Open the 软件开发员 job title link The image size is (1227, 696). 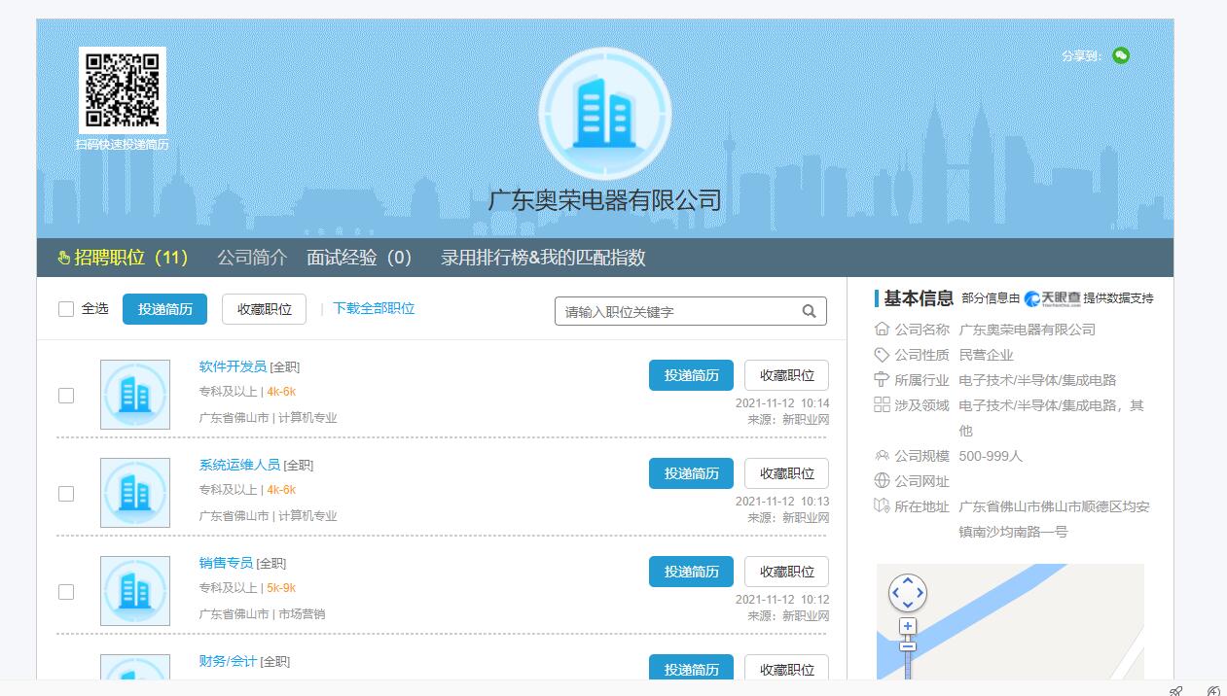click(x=233, y=366)
